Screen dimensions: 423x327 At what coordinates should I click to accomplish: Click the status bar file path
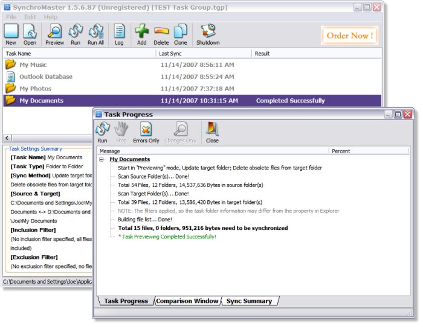point(48,282)
